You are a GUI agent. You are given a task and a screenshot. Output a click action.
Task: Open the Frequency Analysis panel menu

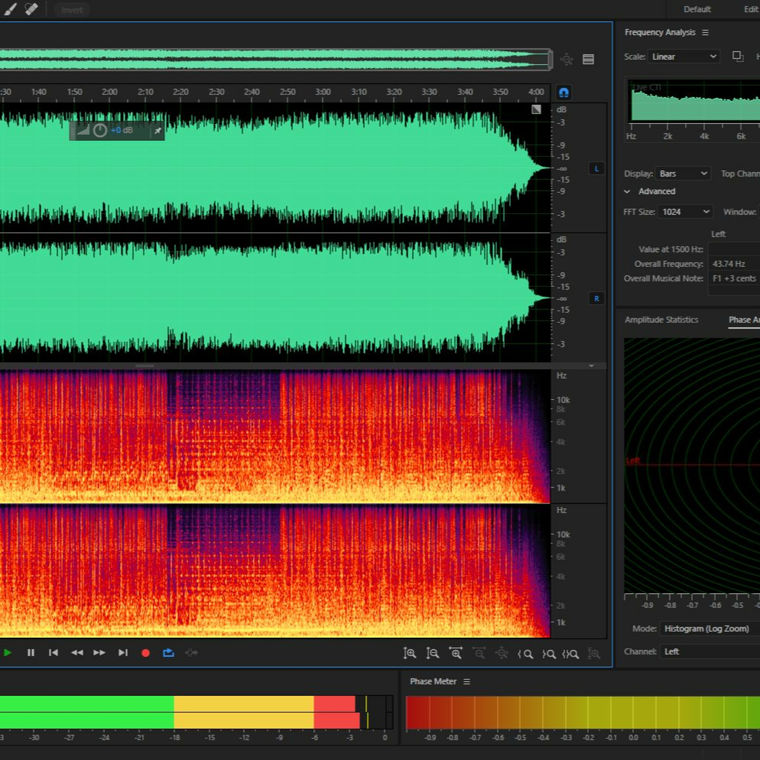[x=705, y=32]
